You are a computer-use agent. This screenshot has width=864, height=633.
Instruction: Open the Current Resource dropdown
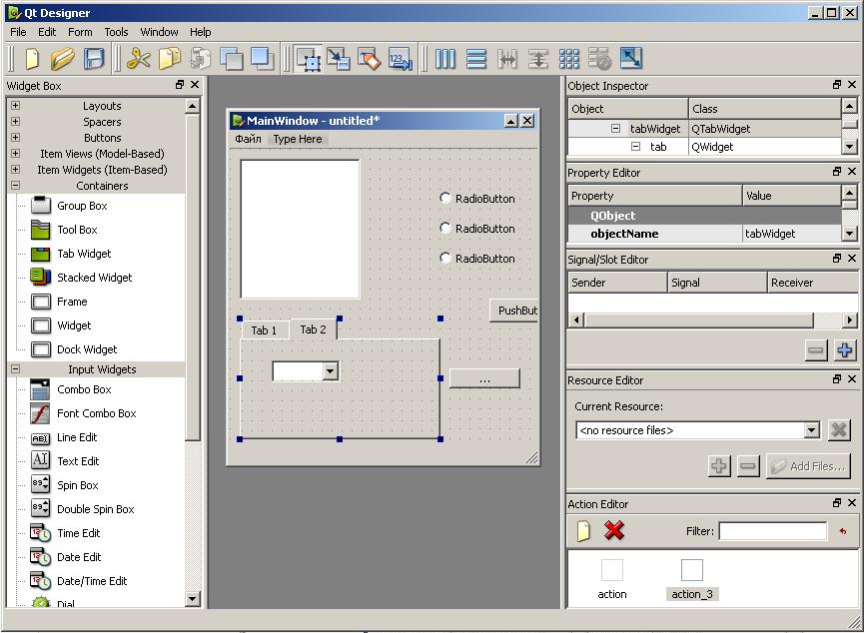click(x=811, y=430)
